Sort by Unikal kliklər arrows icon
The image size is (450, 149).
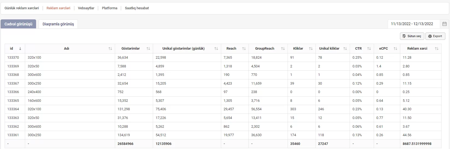point(345,49)
